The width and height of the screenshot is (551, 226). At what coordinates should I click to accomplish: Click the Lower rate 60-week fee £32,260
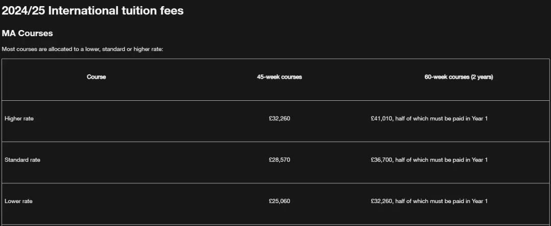click(382, 201)
